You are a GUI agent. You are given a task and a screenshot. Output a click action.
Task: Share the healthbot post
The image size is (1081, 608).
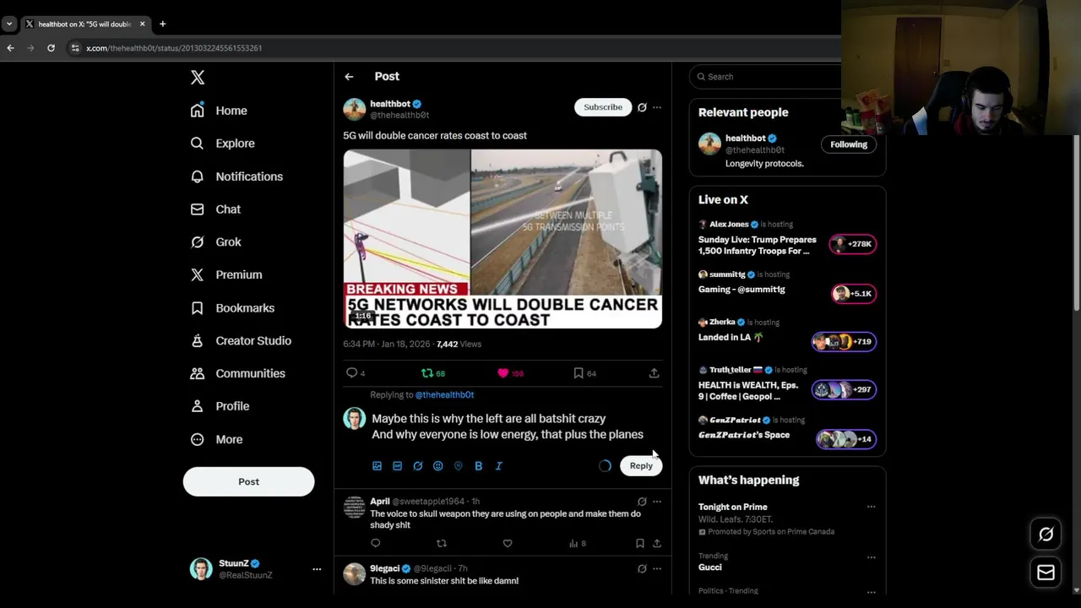tap(654, 373)
